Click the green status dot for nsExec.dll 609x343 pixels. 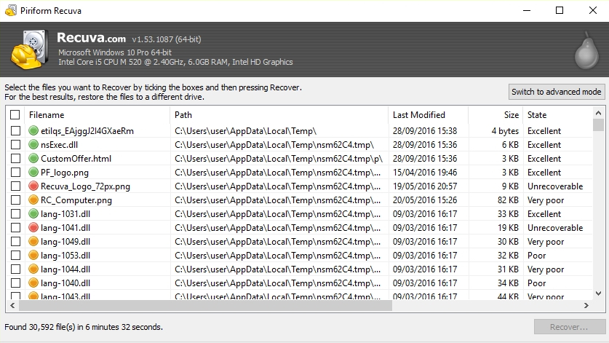pyautogui.click(x=33, y=145)
